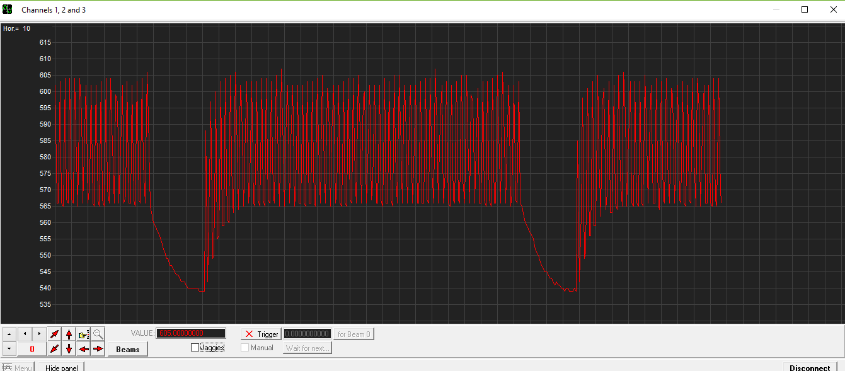
Task: Click the red left arrow icon
Action: coord(84,348)
